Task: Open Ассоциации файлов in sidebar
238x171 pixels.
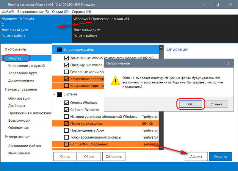Action: click(25, 146)
